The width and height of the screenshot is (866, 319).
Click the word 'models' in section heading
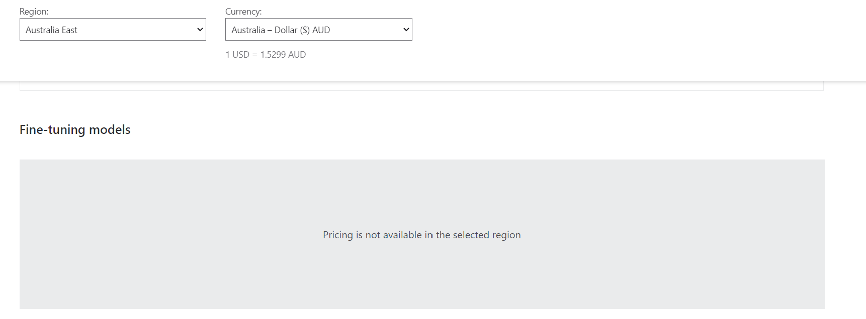pos(110,129)
